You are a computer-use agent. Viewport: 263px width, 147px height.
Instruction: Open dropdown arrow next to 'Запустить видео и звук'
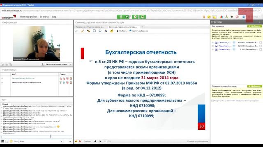(71, 65)
